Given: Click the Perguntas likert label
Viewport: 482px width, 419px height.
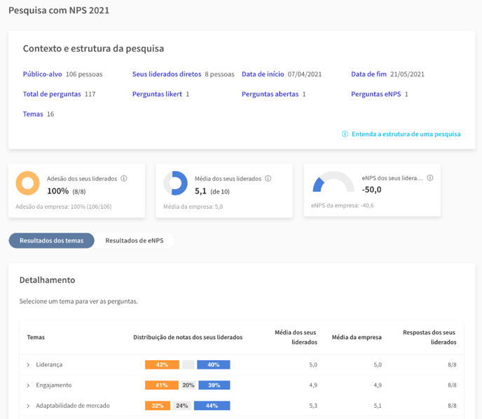Looking at the screenshot, I should tap(157, 94).
